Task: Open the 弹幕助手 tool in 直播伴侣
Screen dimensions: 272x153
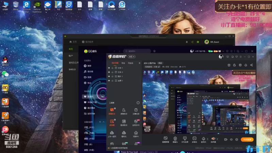Action: pos(112,111)
